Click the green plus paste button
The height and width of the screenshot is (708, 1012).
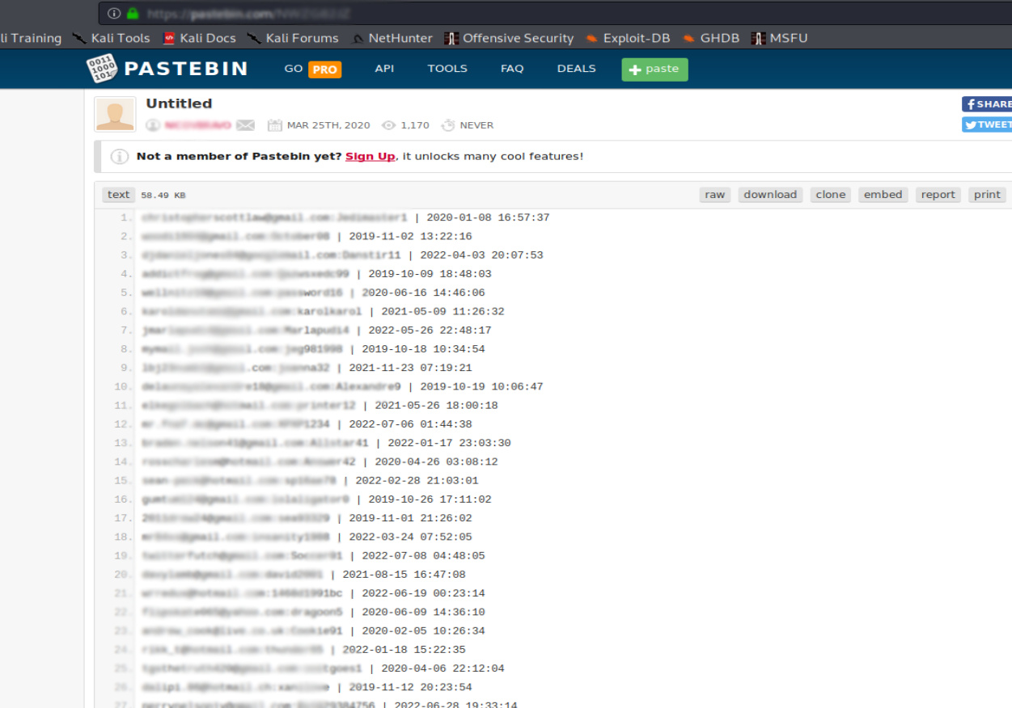coord(654,70)
